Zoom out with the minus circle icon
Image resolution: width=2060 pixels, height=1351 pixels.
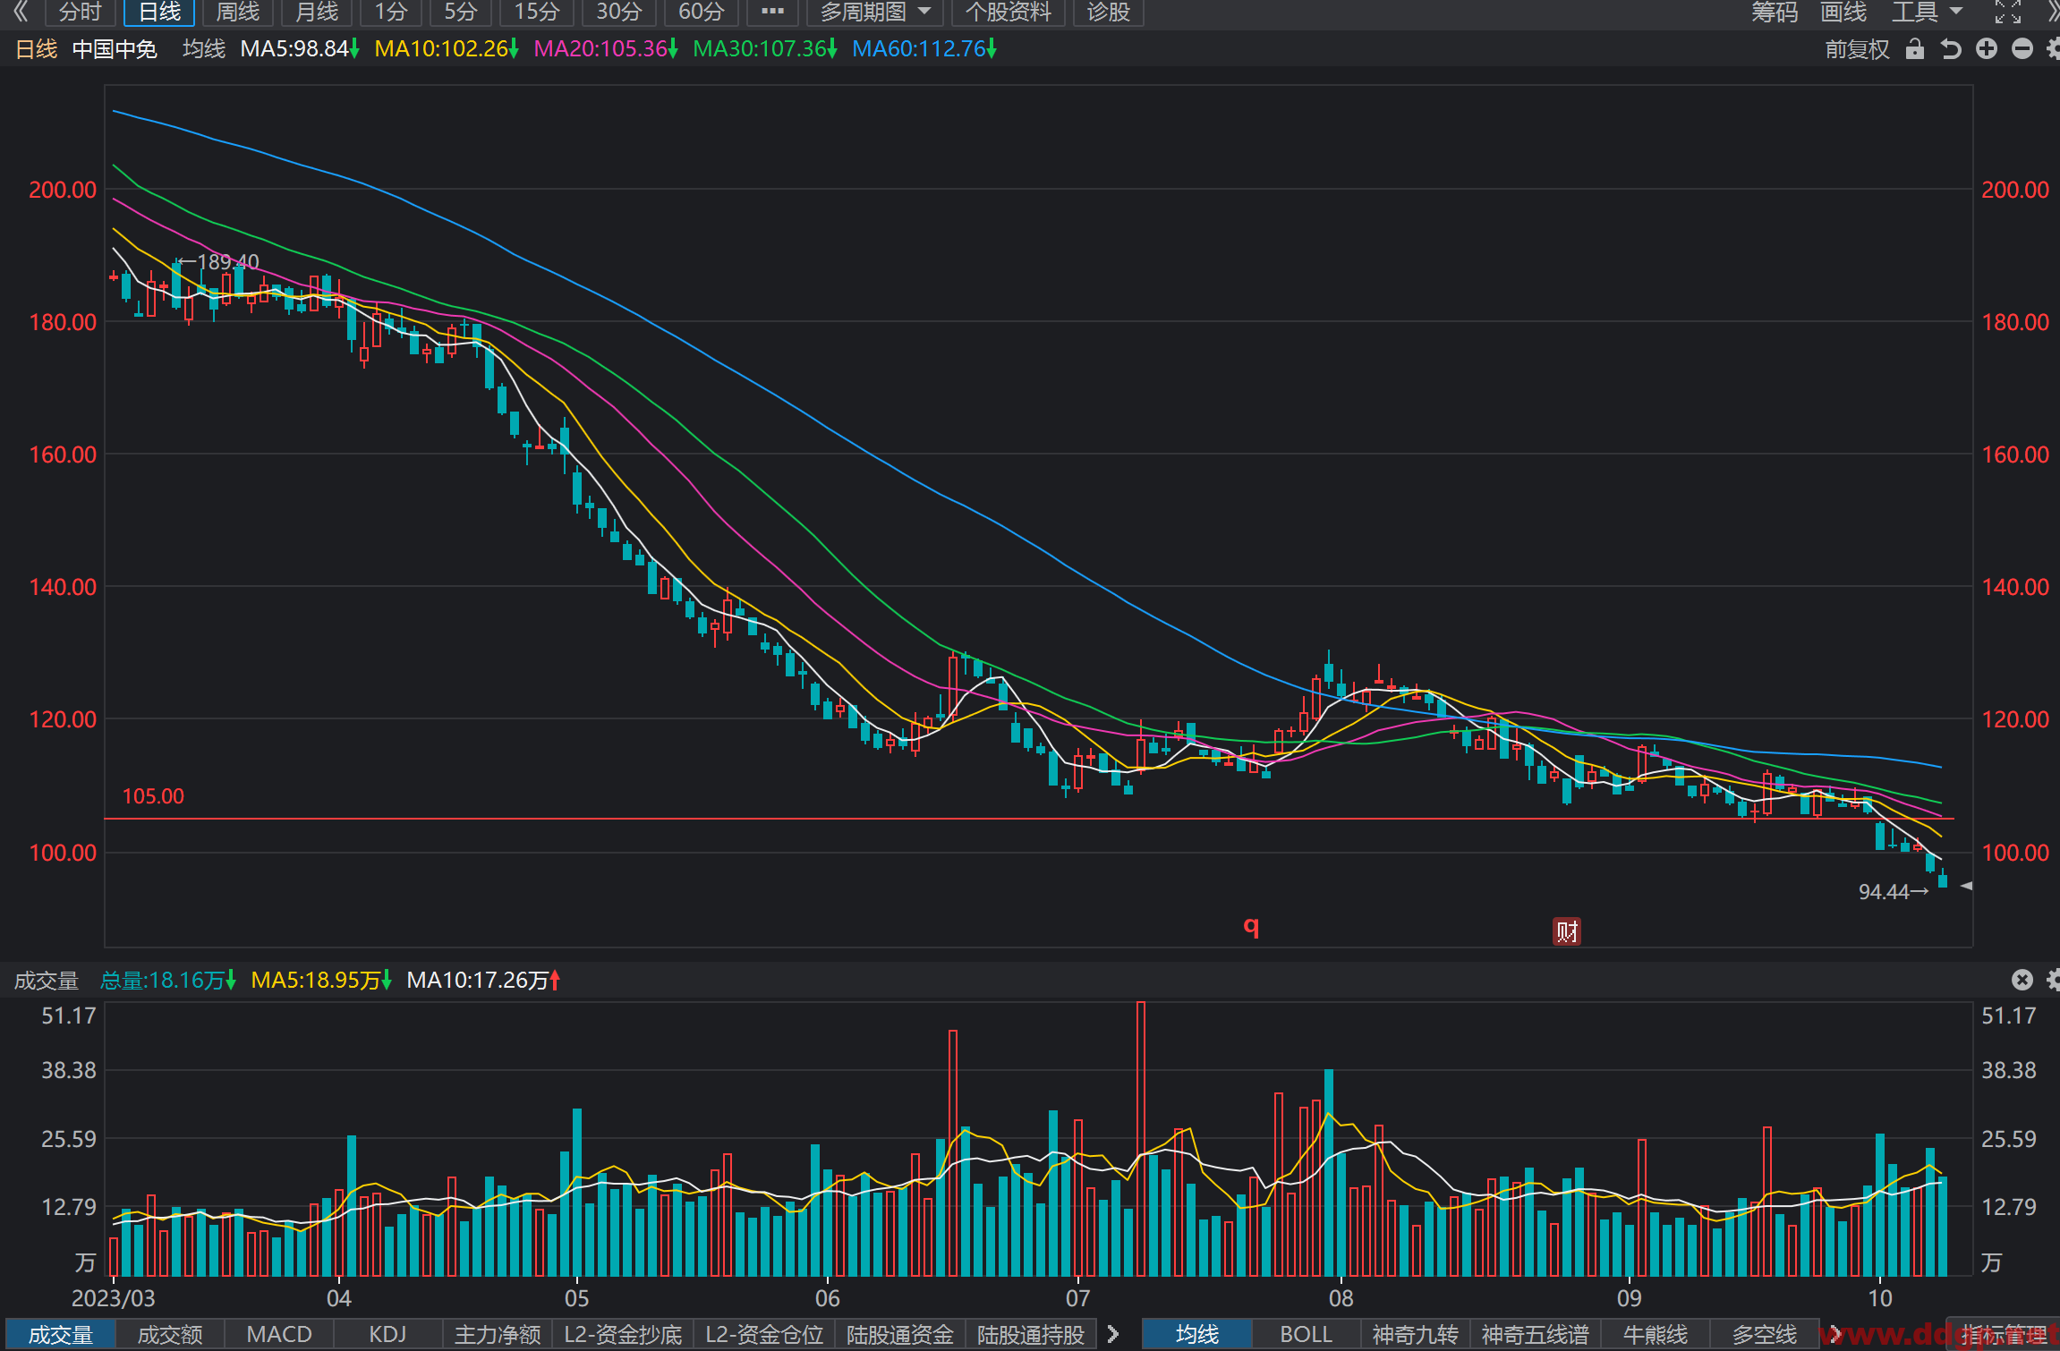2022,48
